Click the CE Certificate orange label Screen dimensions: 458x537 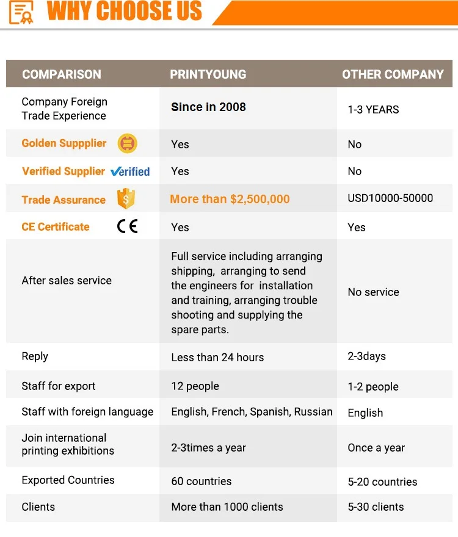(x=56, y=227)
